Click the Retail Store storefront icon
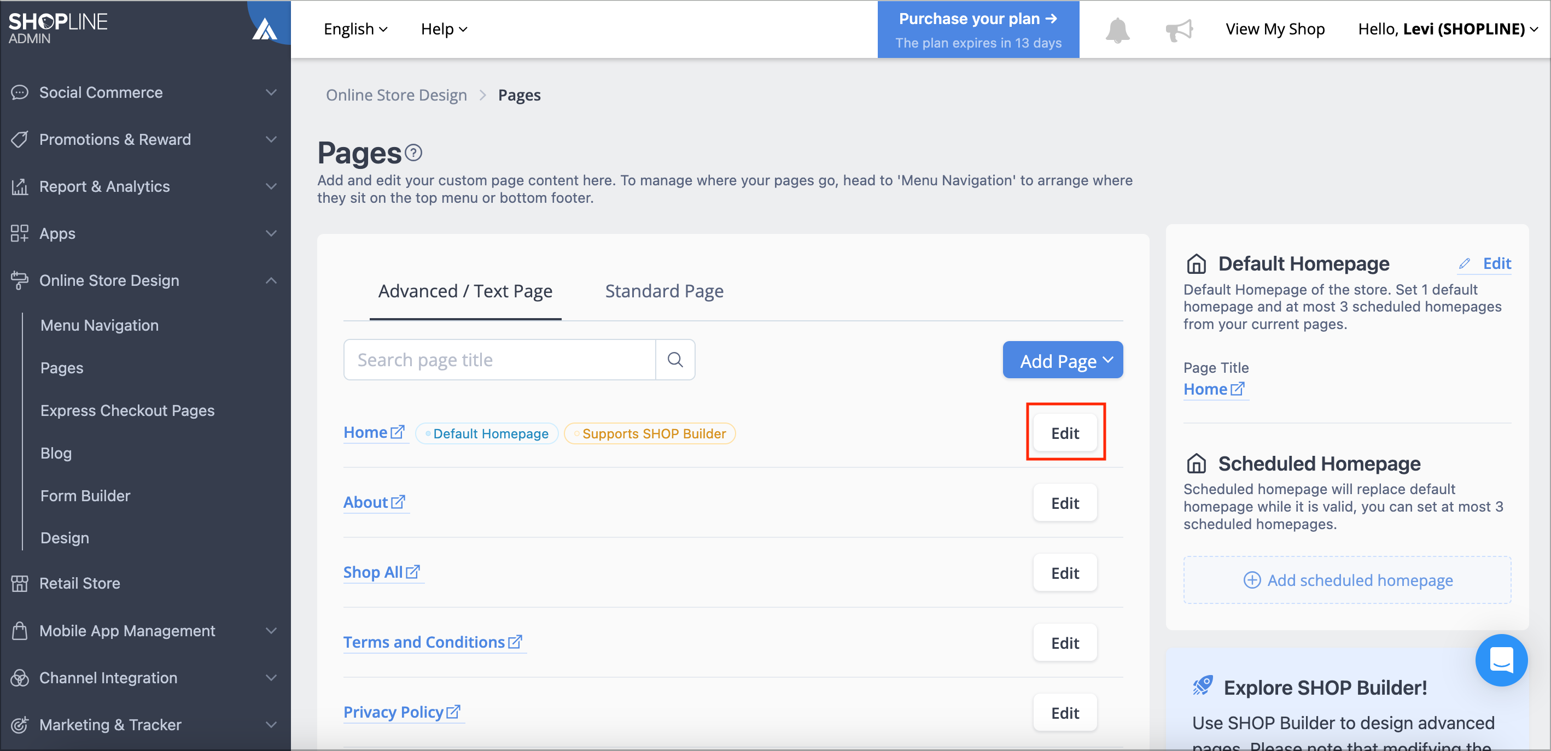The width and height of the screenshot is (1551, 751). [20, 583]
